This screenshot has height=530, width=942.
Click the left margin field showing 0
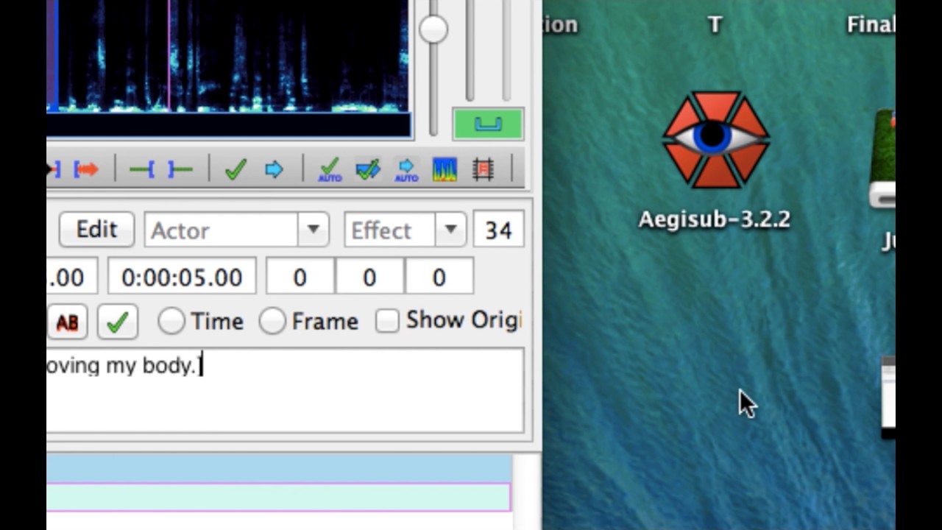pyautogui.click(x=300, y=277)
